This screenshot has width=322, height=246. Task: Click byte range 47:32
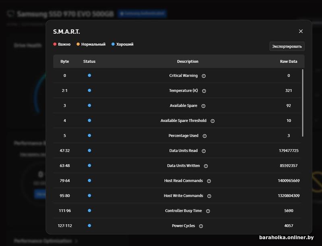tap(65, 151)
